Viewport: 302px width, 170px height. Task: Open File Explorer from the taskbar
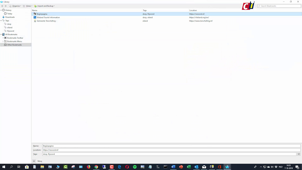coord(42,167)
